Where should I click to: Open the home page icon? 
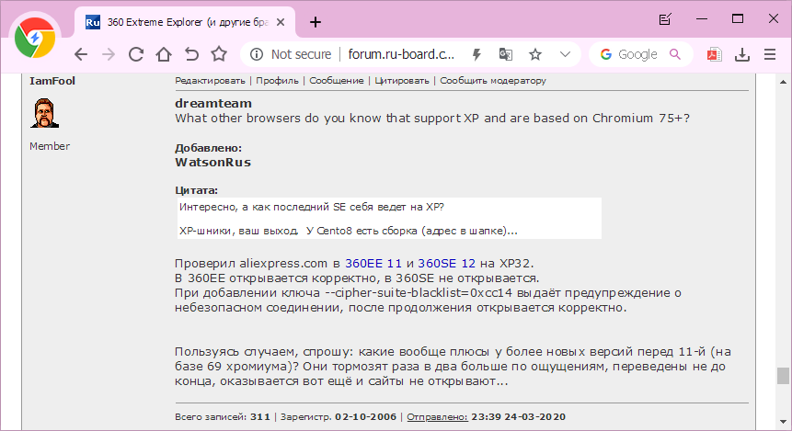[164, 54]
